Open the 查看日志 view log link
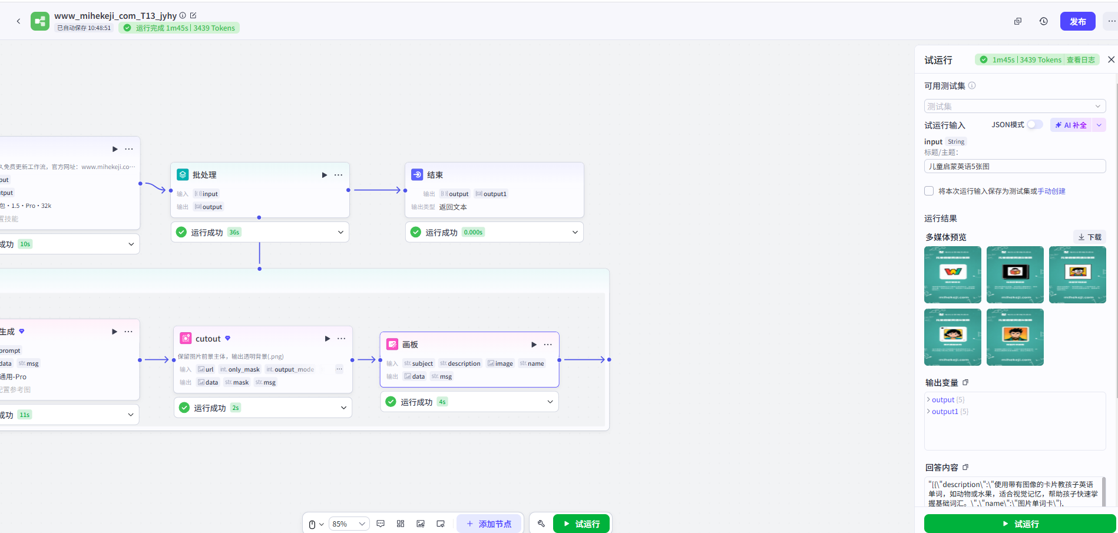The height and width of the screenshot is (533, 1118). [1081, 59]
